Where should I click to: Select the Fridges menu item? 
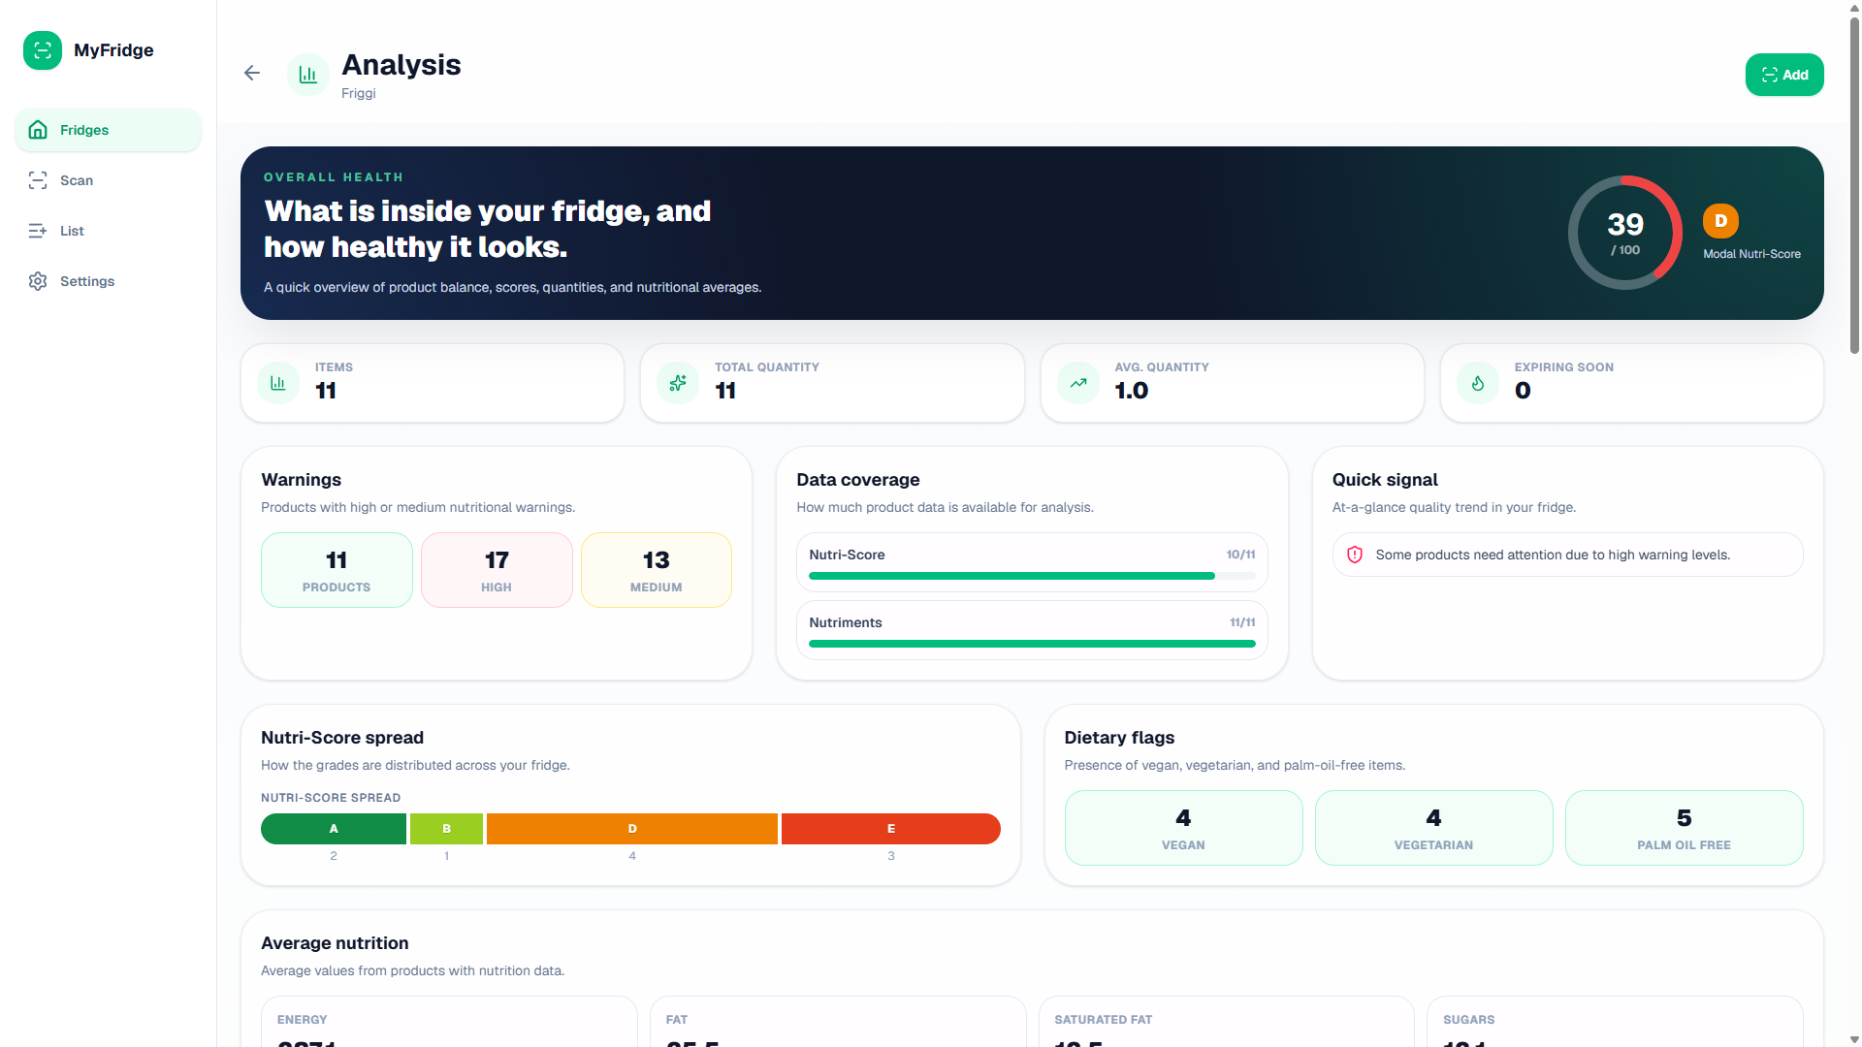tap(108, 130)
